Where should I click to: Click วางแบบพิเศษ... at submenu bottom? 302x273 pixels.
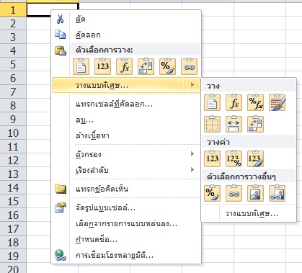click(x=252, y=213)
